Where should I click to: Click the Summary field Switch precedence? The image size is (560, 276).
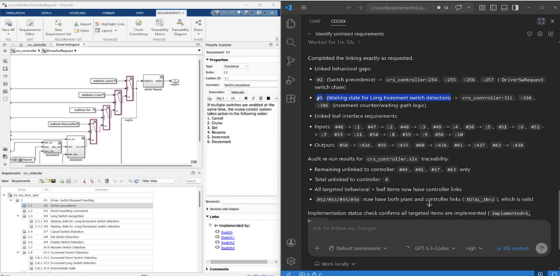250,85
